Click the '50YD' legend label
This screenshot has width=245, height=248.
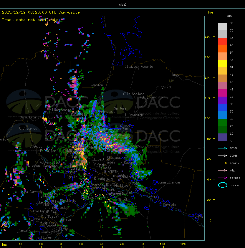(233, 148)
